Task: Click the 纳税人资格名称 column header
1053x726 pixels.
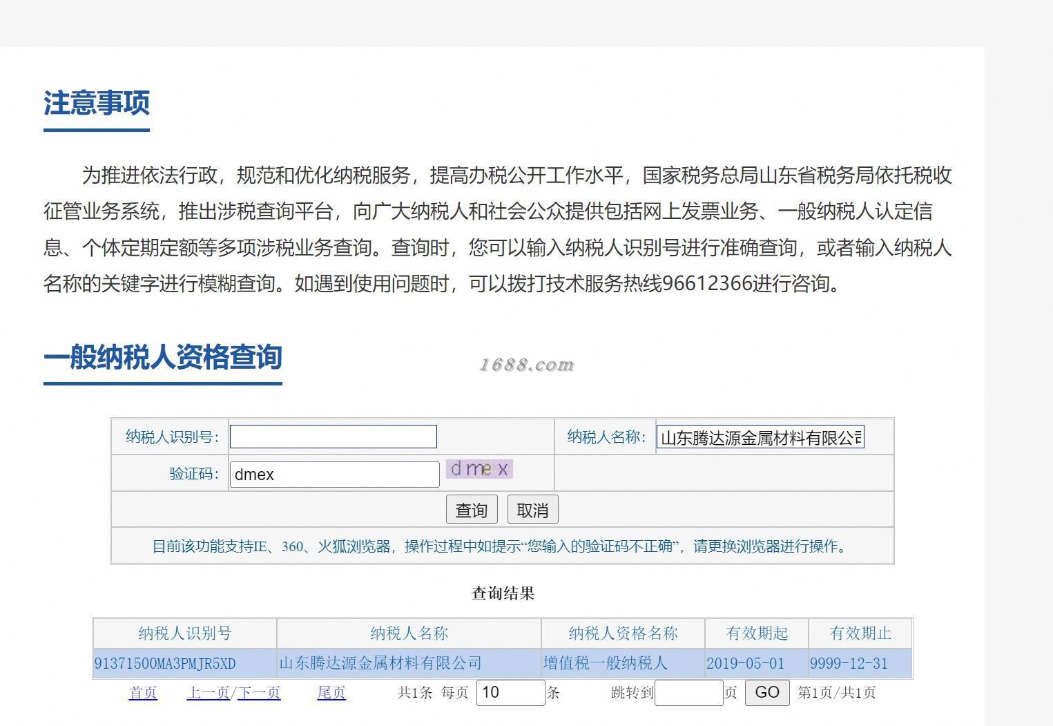Action: tap(623, 633)
